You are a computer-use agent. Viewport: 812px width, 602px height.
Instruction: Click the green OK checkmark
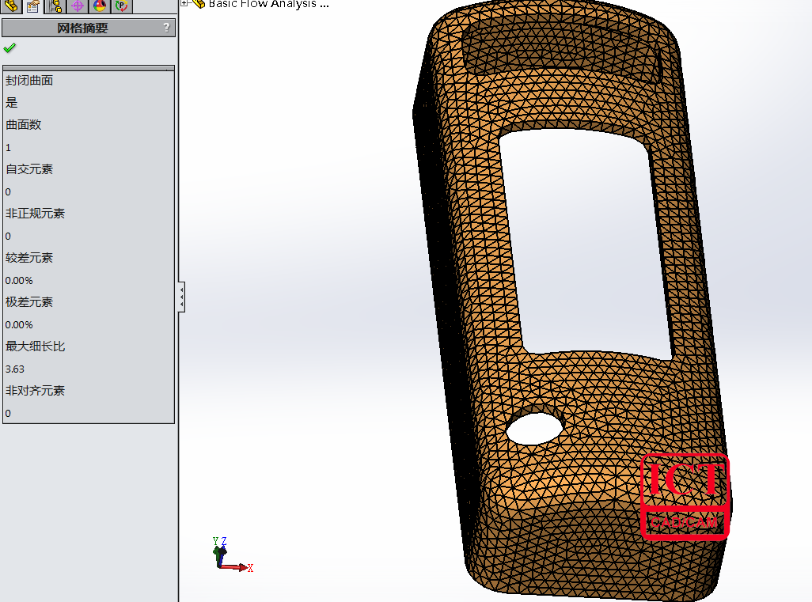point(9,48)
